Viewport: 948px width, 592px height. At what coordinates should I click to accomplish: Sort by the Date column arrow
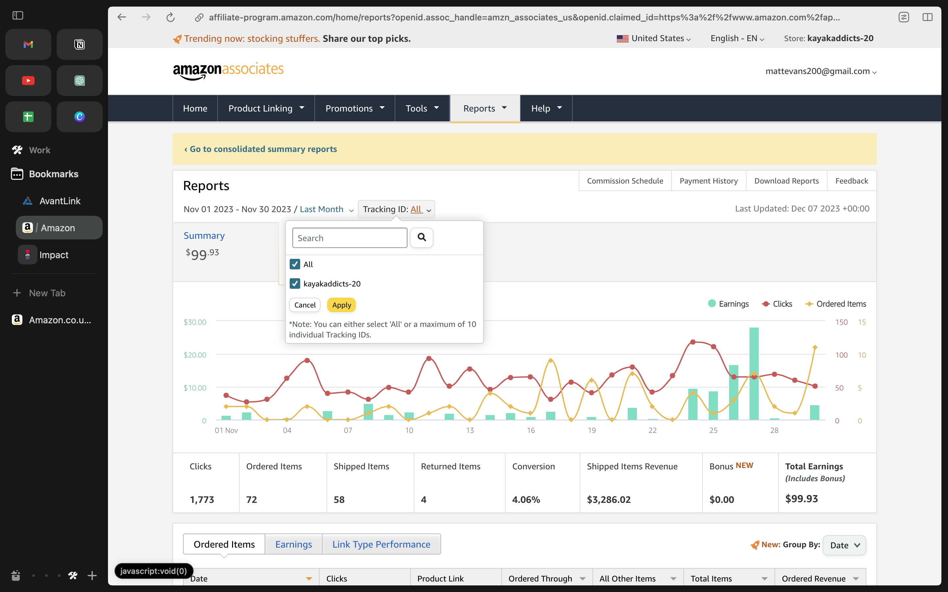[309, 579]
